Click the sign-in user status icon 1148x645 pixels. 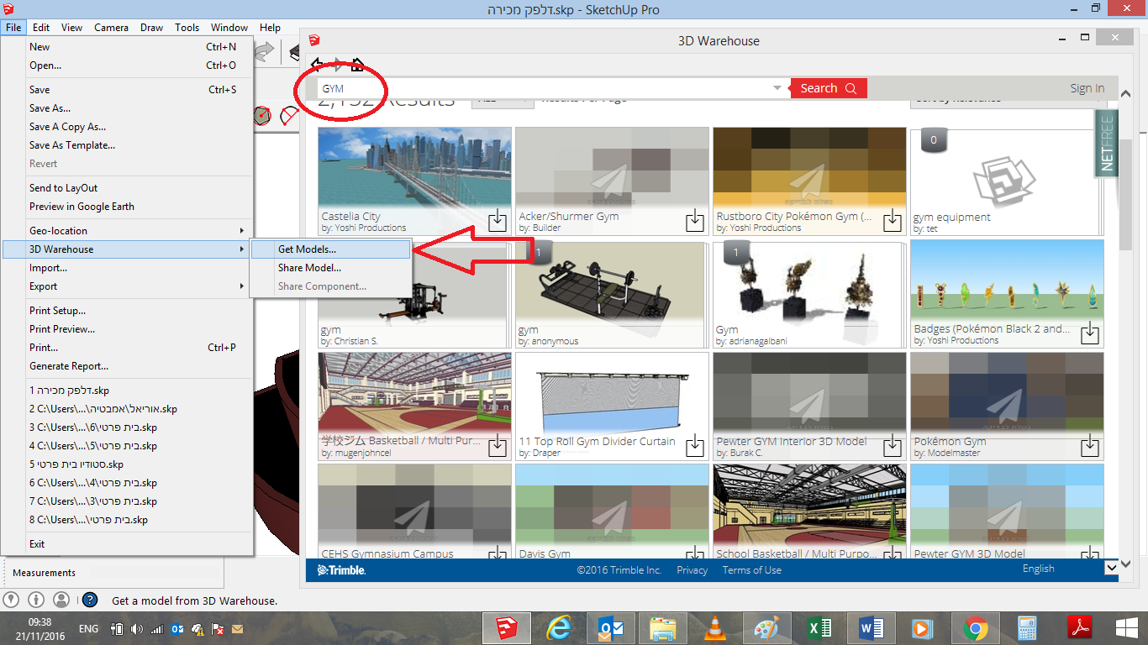pyautogui.click(x=61, y=600)
